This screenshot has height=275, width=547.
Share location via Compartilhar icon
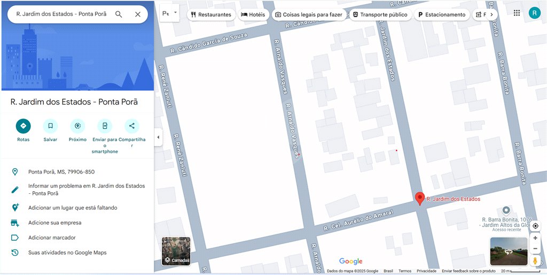tap(132, 126)
